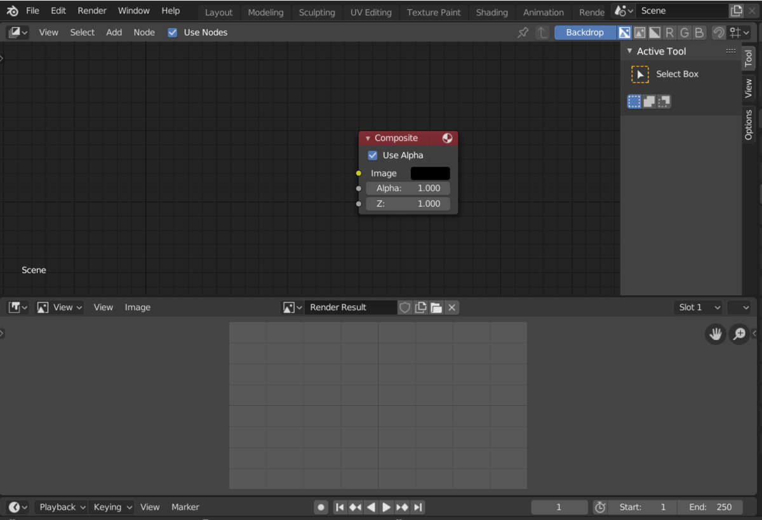Collapse the Composite node
This screenshot has width=762, height=520.
click(368, 138)
